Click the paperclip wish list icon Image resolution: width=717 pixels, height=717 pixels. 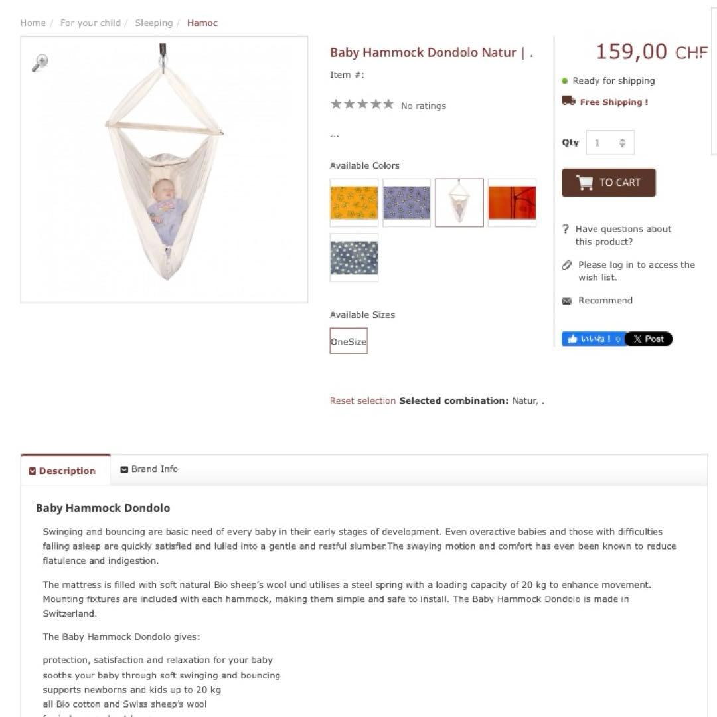(566, 265)
